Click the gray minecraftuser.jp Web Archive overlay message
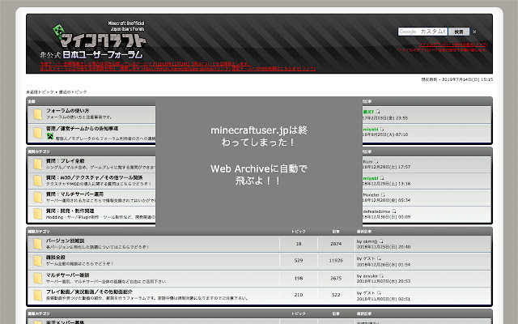 (259, 162)
